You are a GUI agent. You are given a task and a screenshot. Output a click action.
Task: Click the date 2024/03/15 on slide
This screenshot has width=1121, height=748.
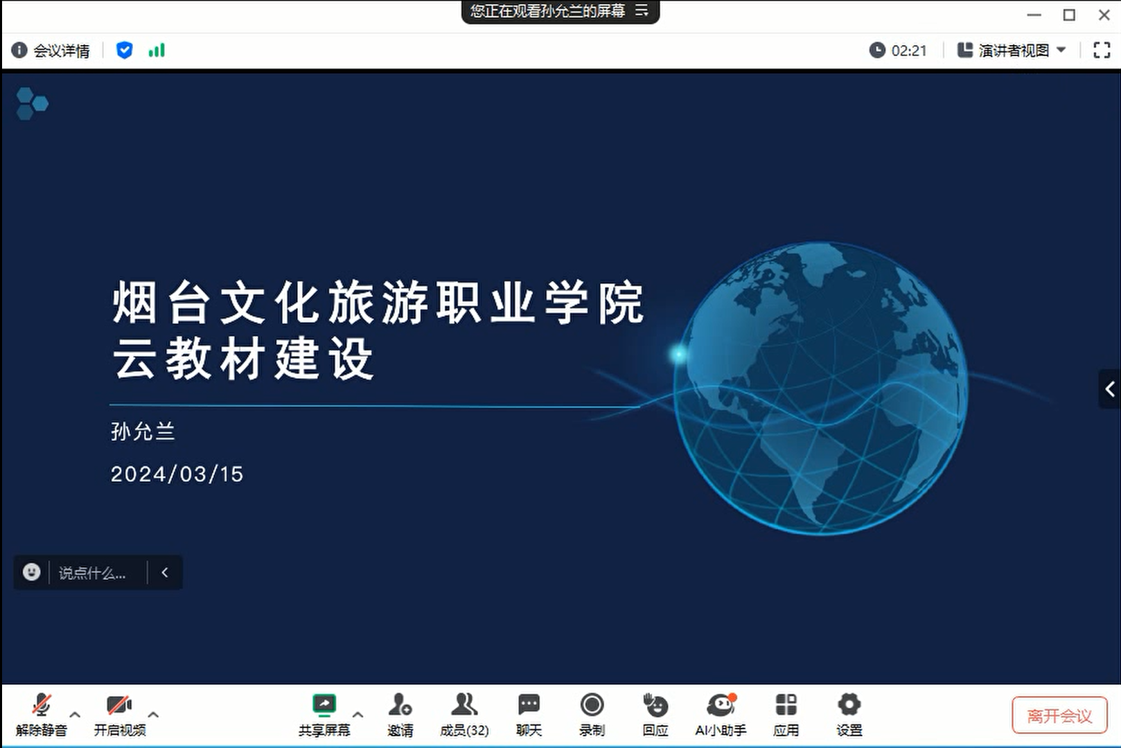177,474
